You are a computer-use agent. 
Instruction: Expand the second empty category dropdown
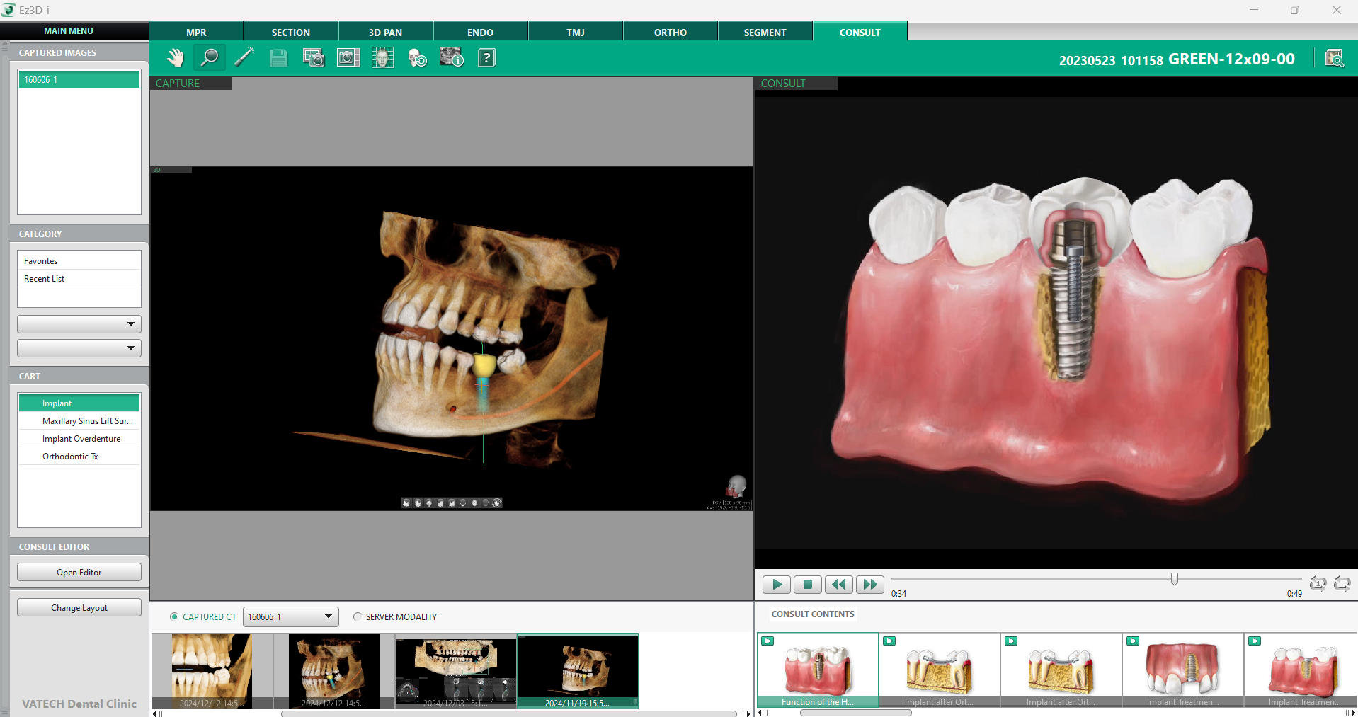click(79, 348)
